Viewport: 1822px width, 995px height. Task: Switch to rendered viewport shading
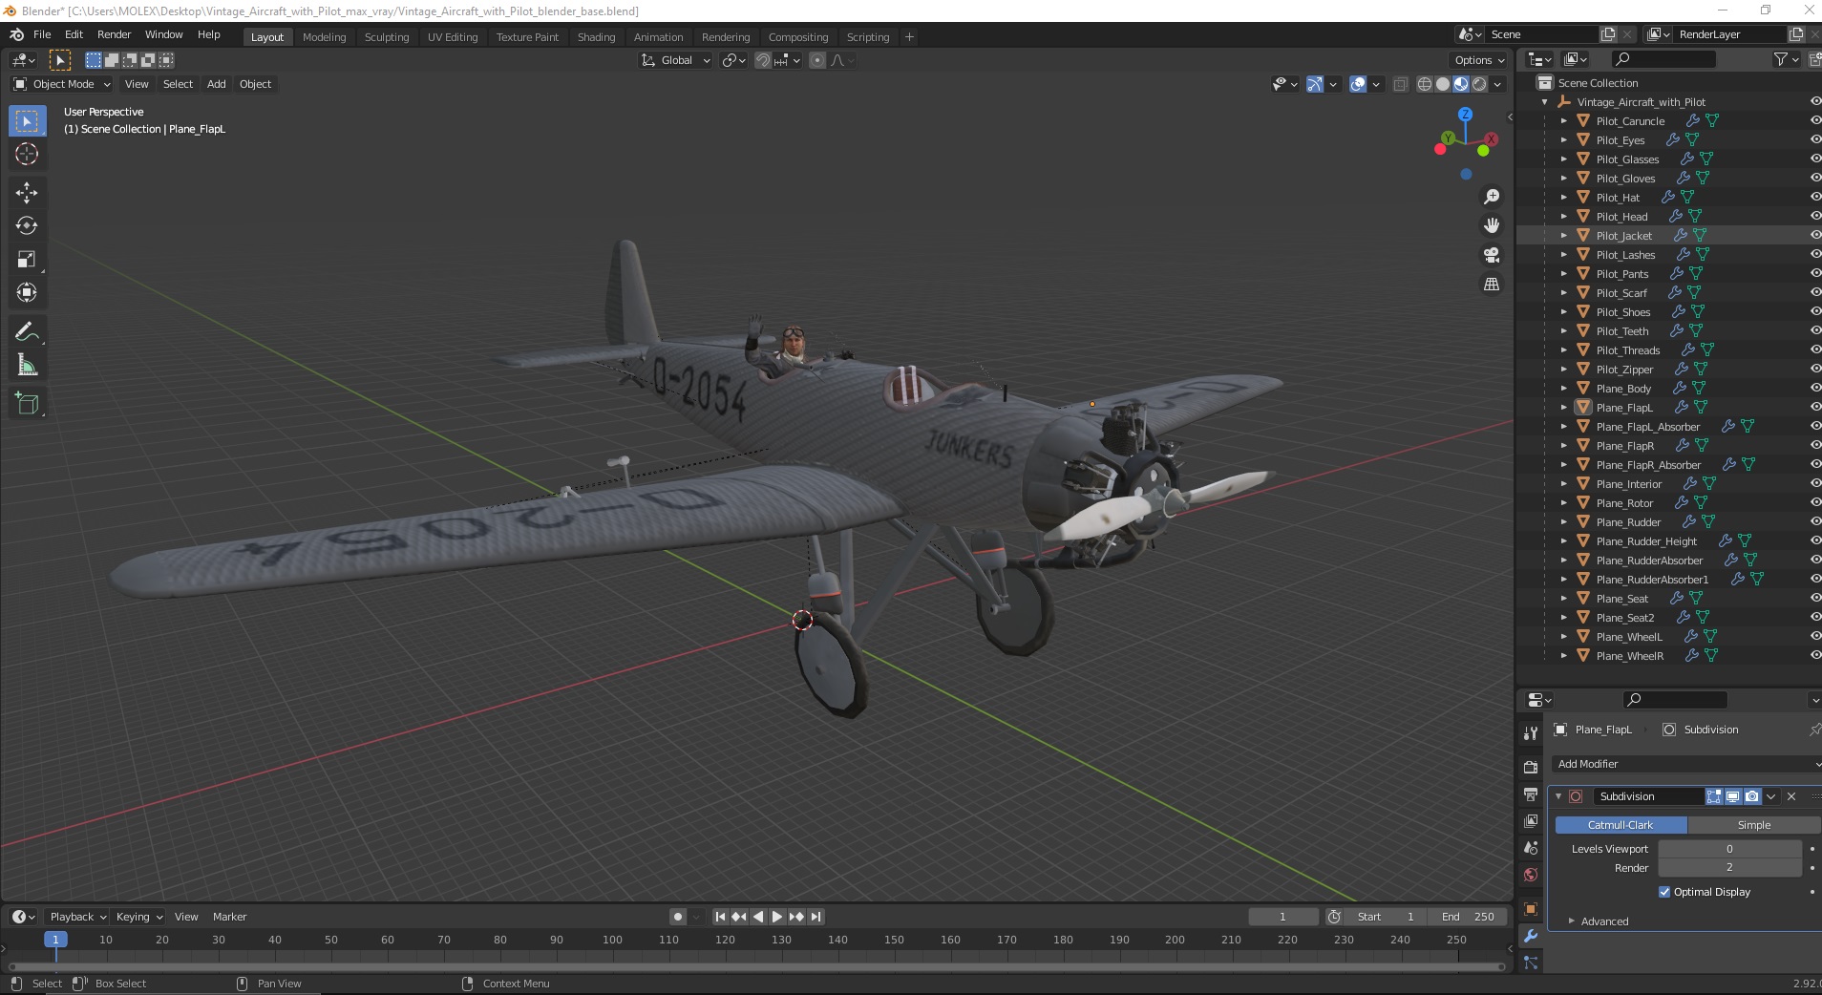[1479, 84]
